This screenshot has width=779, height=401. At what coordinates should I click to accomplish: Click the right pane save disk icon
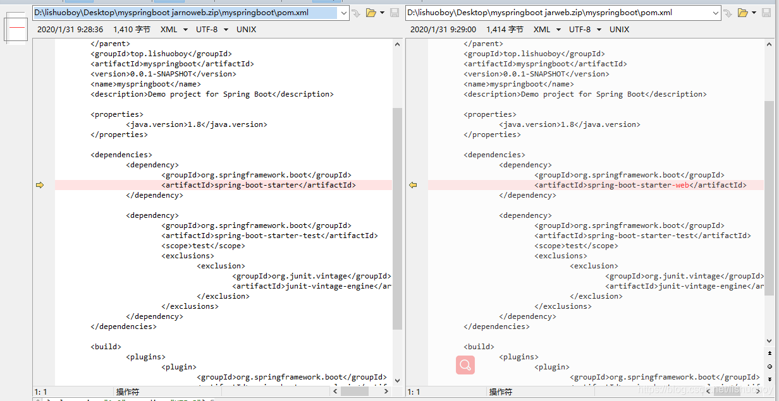tap(768, 13)
